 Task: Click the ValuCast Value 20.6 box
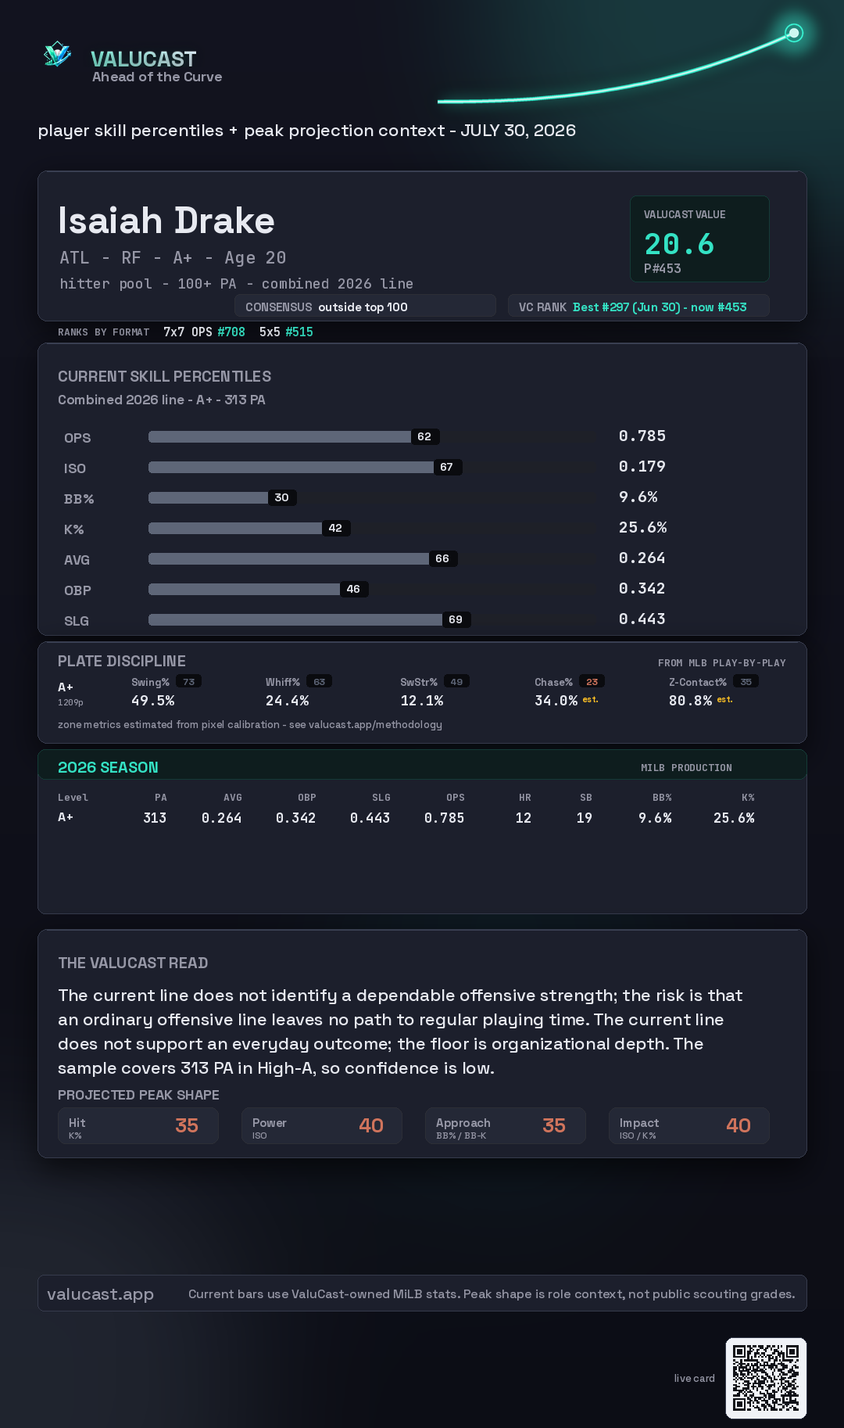click(x=699, y=239)
